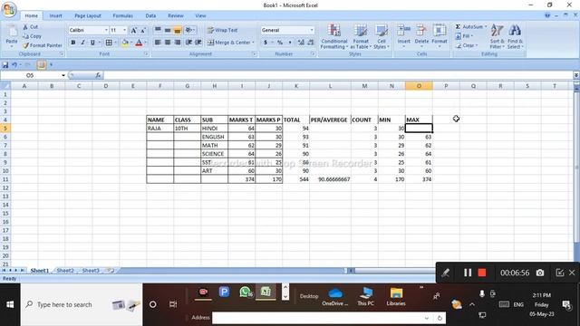Click the recorder pen annotation icon
The image size is (580, 326).
(445, 273)
